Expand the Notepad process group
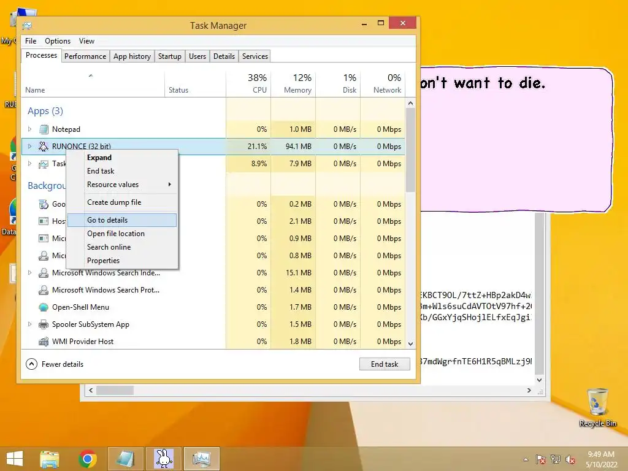 coord(29,129)
